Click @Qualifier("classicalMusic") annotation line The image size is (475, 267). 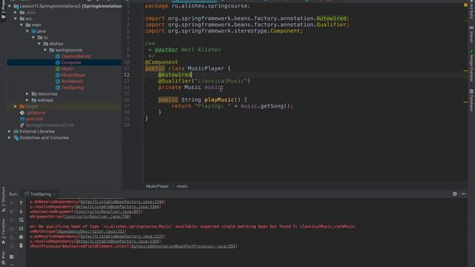click(204, 81)
